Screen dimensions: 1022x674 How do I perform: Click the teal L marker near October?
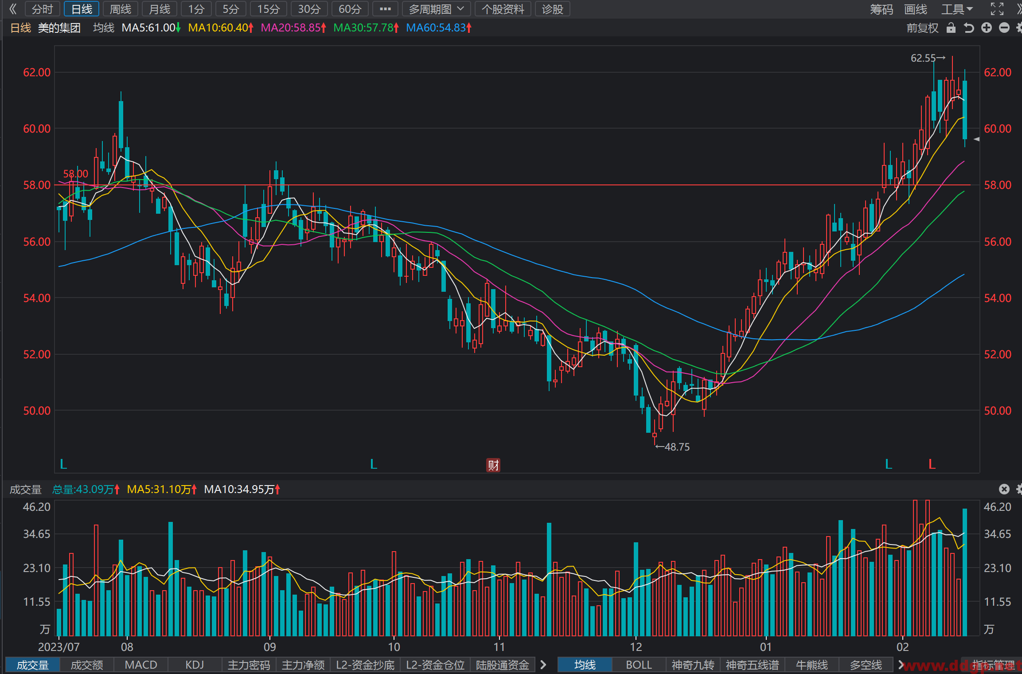click(x=374, y=464)
